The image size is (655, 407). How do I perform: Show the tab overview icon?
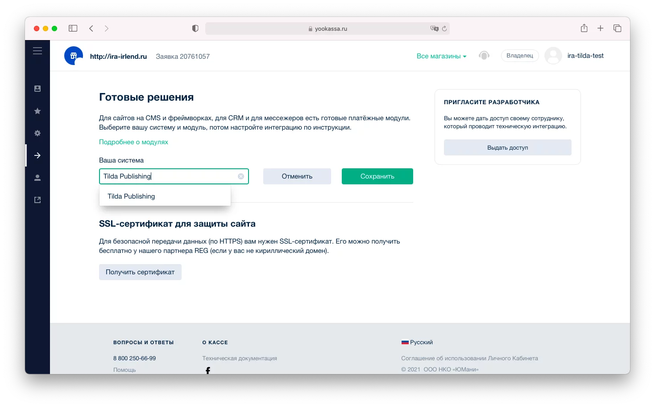618,28
